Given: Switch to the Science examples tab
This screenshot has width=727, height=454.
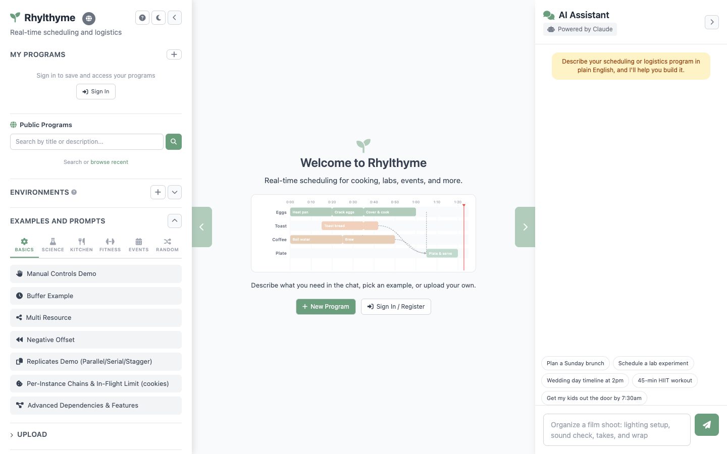Looking at the screenshot, I should (x=53, y=245).
